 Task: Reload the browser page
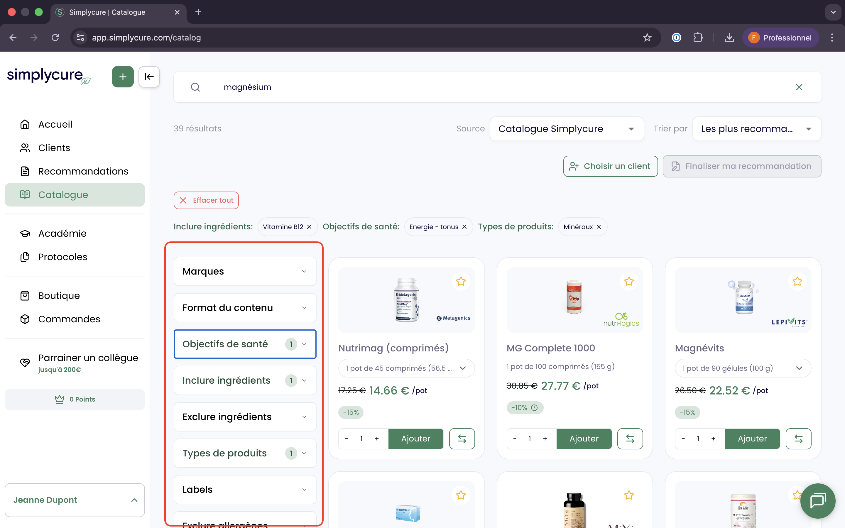pos(55,38)
